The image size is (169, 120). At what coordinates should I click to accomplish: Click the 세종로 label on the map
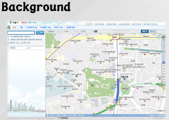point(115,37)
